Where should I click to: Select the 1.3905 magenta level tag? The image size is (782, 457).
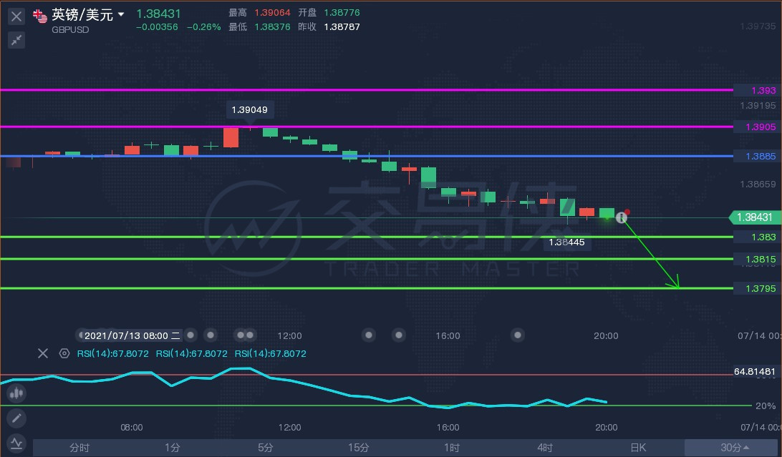pos(758,127)
